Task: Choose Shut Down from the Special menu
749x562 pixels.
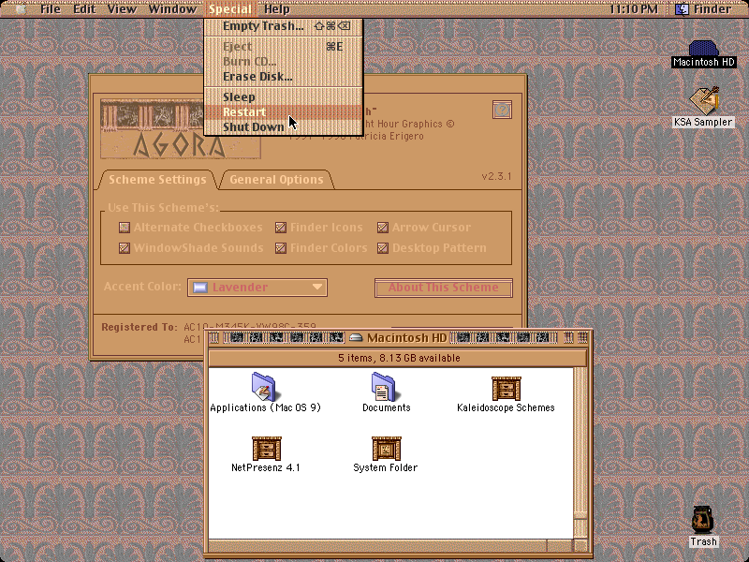Action: pyautogui.click(x=284, y=127)
